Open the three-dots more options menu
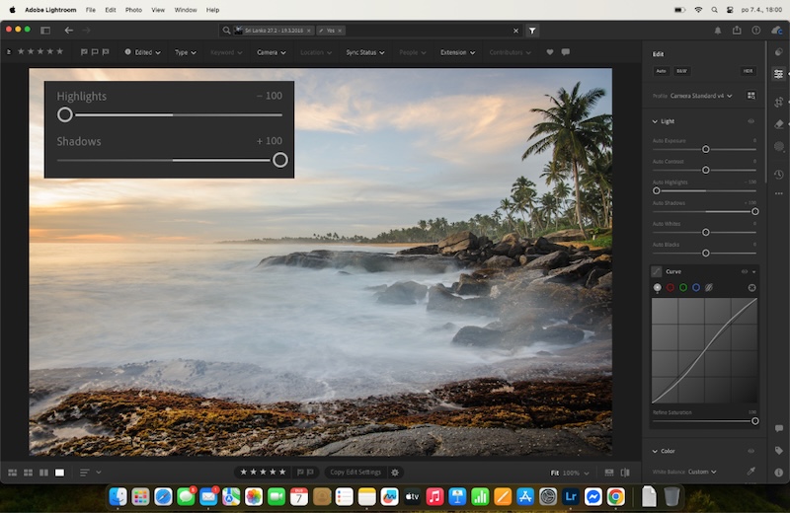The height and width of the screenshot is (513, 790). 778,193
